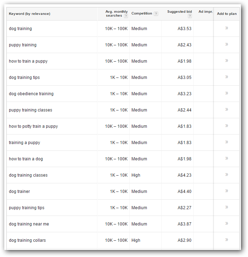Add 'dog trainer' keyword to plan
248x257 pixels.
click(226, 191)
